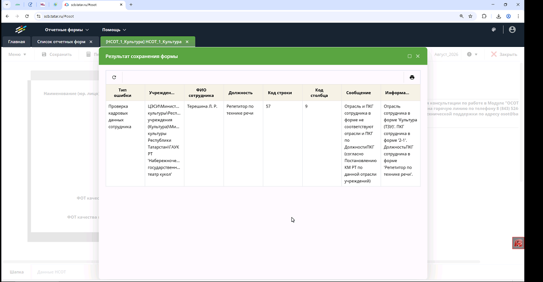Click the institution path cell starting 'ЦЭСИ'

click(165, 143)
